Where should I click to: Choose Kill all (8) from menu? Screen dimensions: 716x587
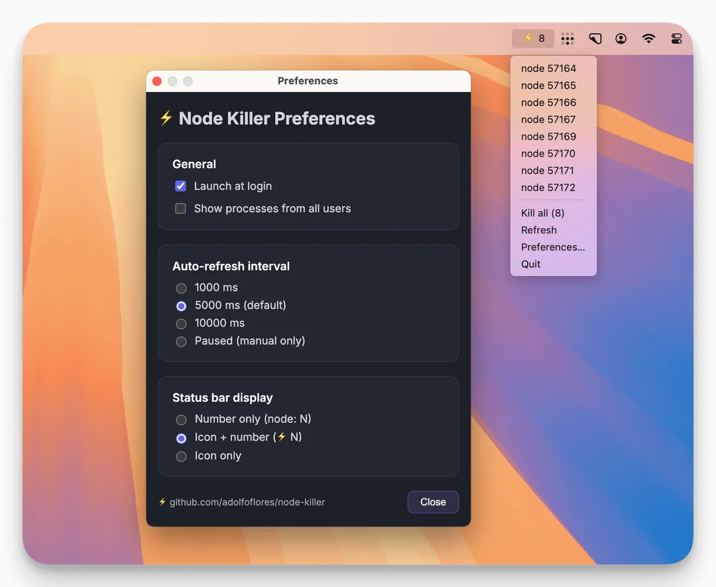(x=542, y=213)
